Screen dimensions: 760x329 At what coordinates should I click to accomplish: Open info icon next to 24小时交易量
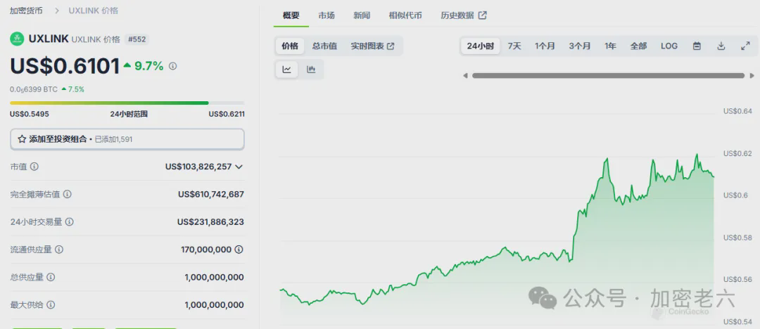click(x=69, y=222)
